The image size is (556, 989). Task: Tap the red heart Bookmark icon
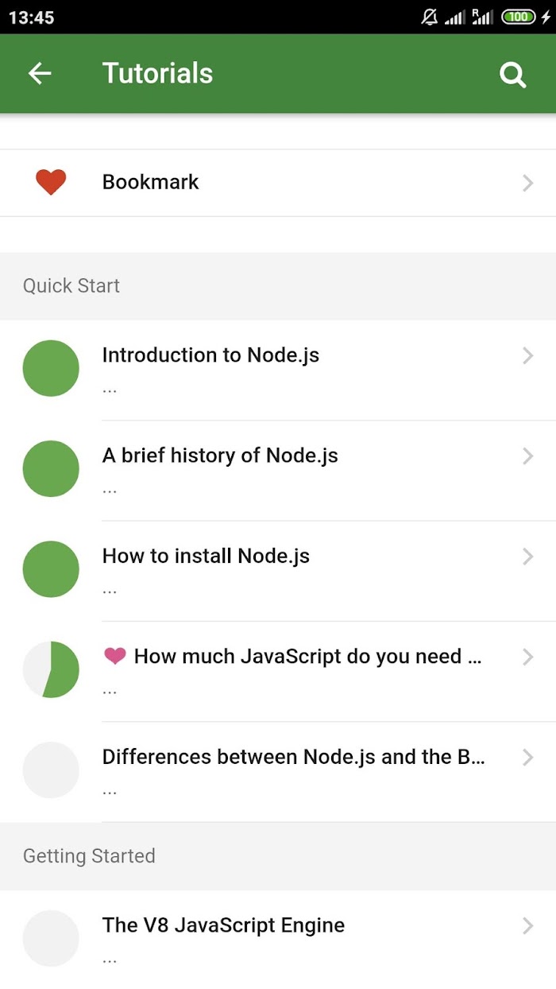point(51,182)
